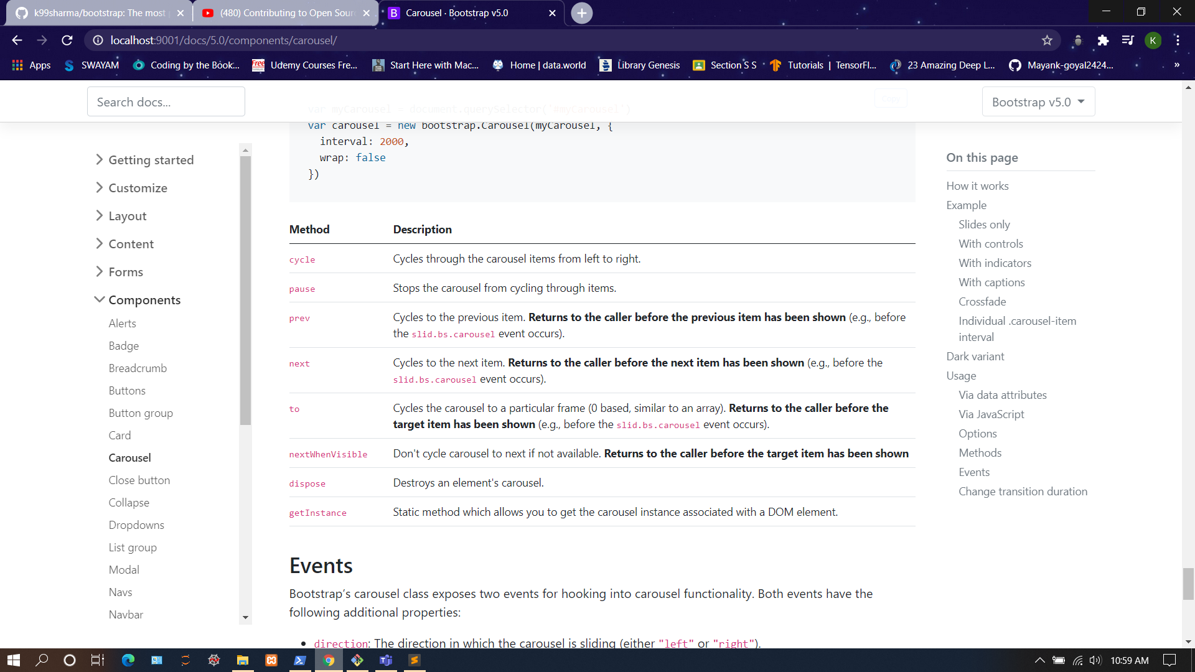Screen dimensions: 1195x672
Task: Click the sidebar scroll down arrow
Action: 245,617
